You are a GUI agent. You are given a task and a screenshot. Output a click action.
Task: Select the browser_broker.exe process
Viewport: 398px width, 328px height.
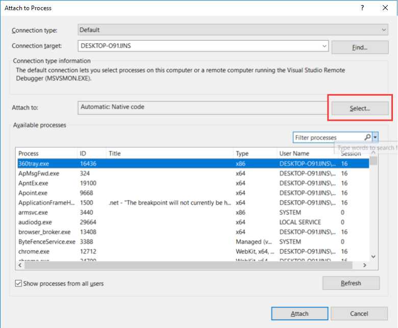point(44,232)
